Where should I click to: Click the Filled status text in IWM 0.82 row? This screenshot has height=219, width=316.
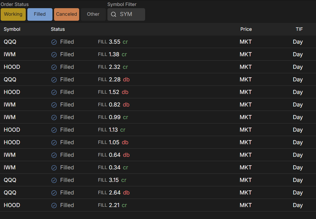point(67,105)
